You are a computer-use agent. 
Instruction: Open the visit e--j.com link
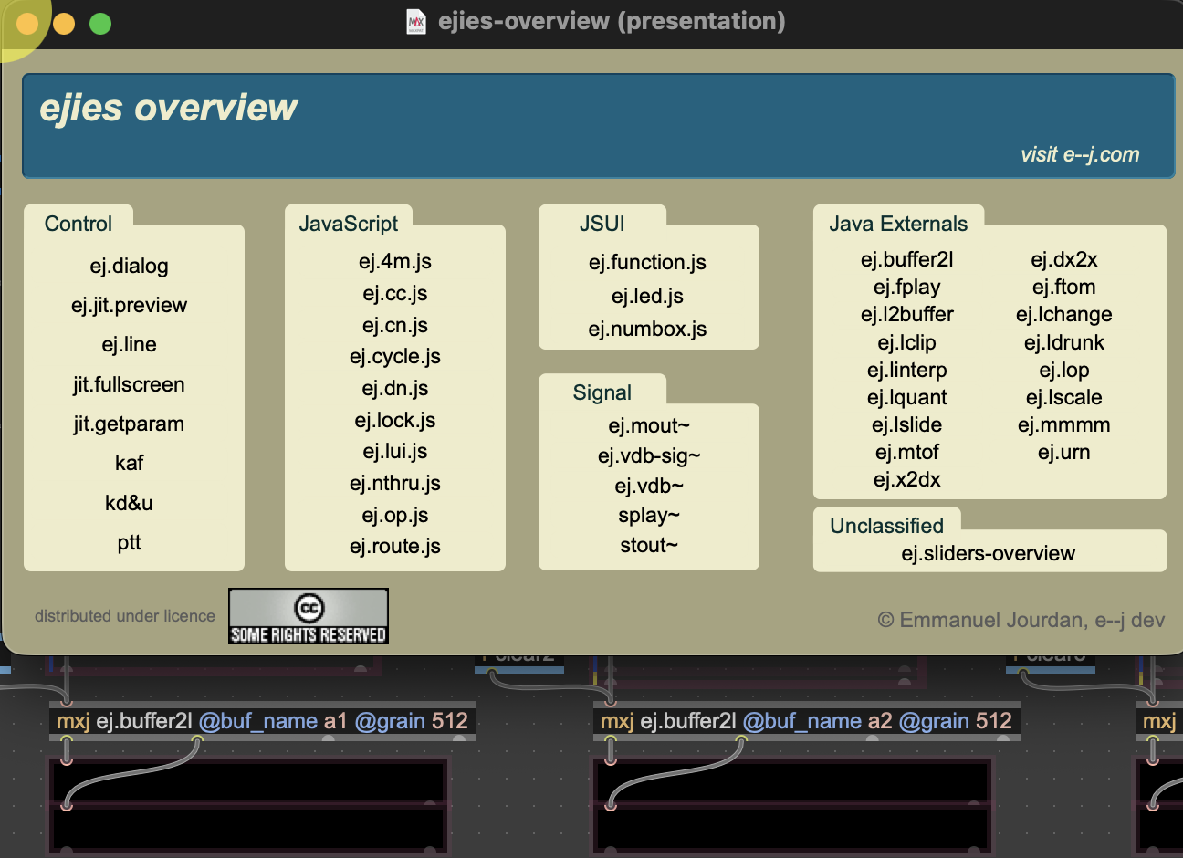[1079, 154]
